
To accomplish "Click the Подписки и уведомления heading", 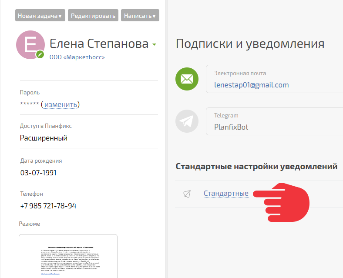I will coord(250,44).
